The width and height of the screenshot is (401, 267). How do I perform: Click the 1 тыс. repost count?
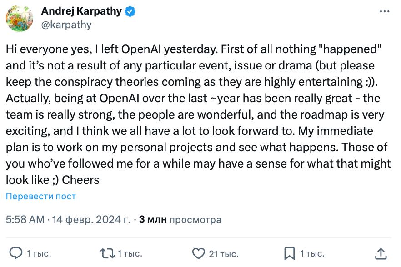point(130,253)
